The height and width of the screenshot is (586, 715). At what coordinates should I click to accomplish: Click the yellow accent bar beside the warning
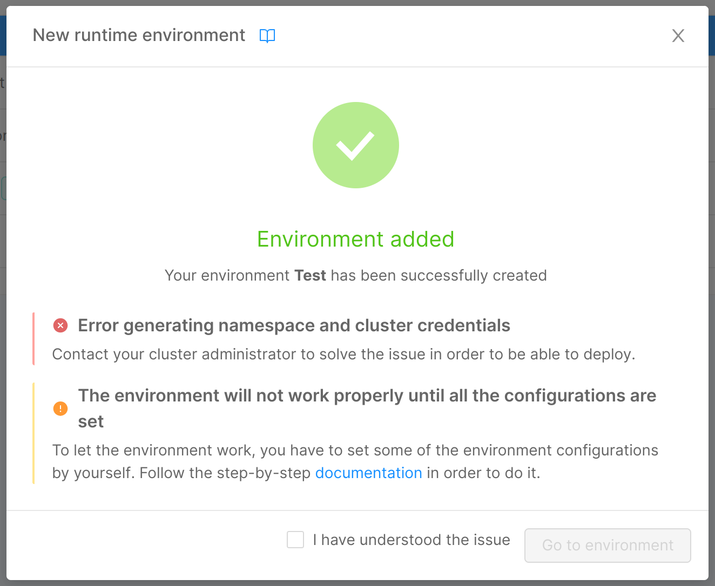pyautogui.click(x=33, y=432)
